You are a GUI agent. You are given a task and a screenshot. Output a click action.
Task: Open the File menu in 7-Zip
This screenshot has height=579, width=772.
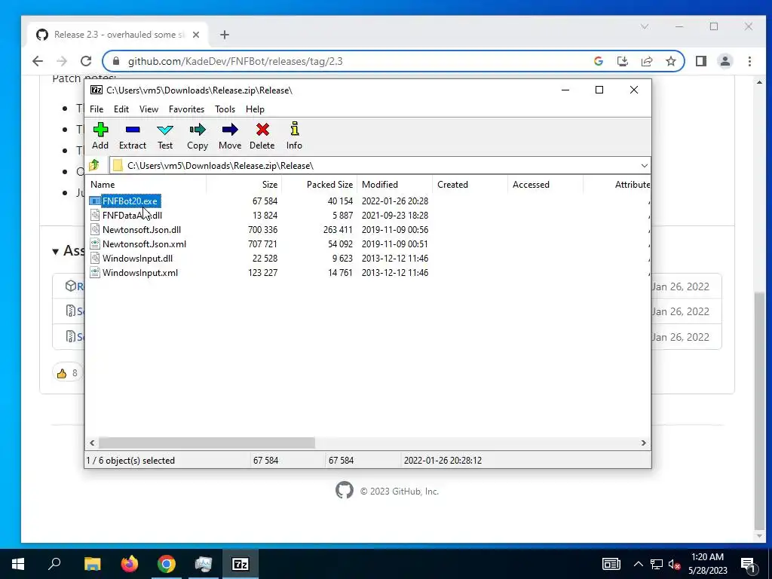pyautogui.click(x=96, y=109)
